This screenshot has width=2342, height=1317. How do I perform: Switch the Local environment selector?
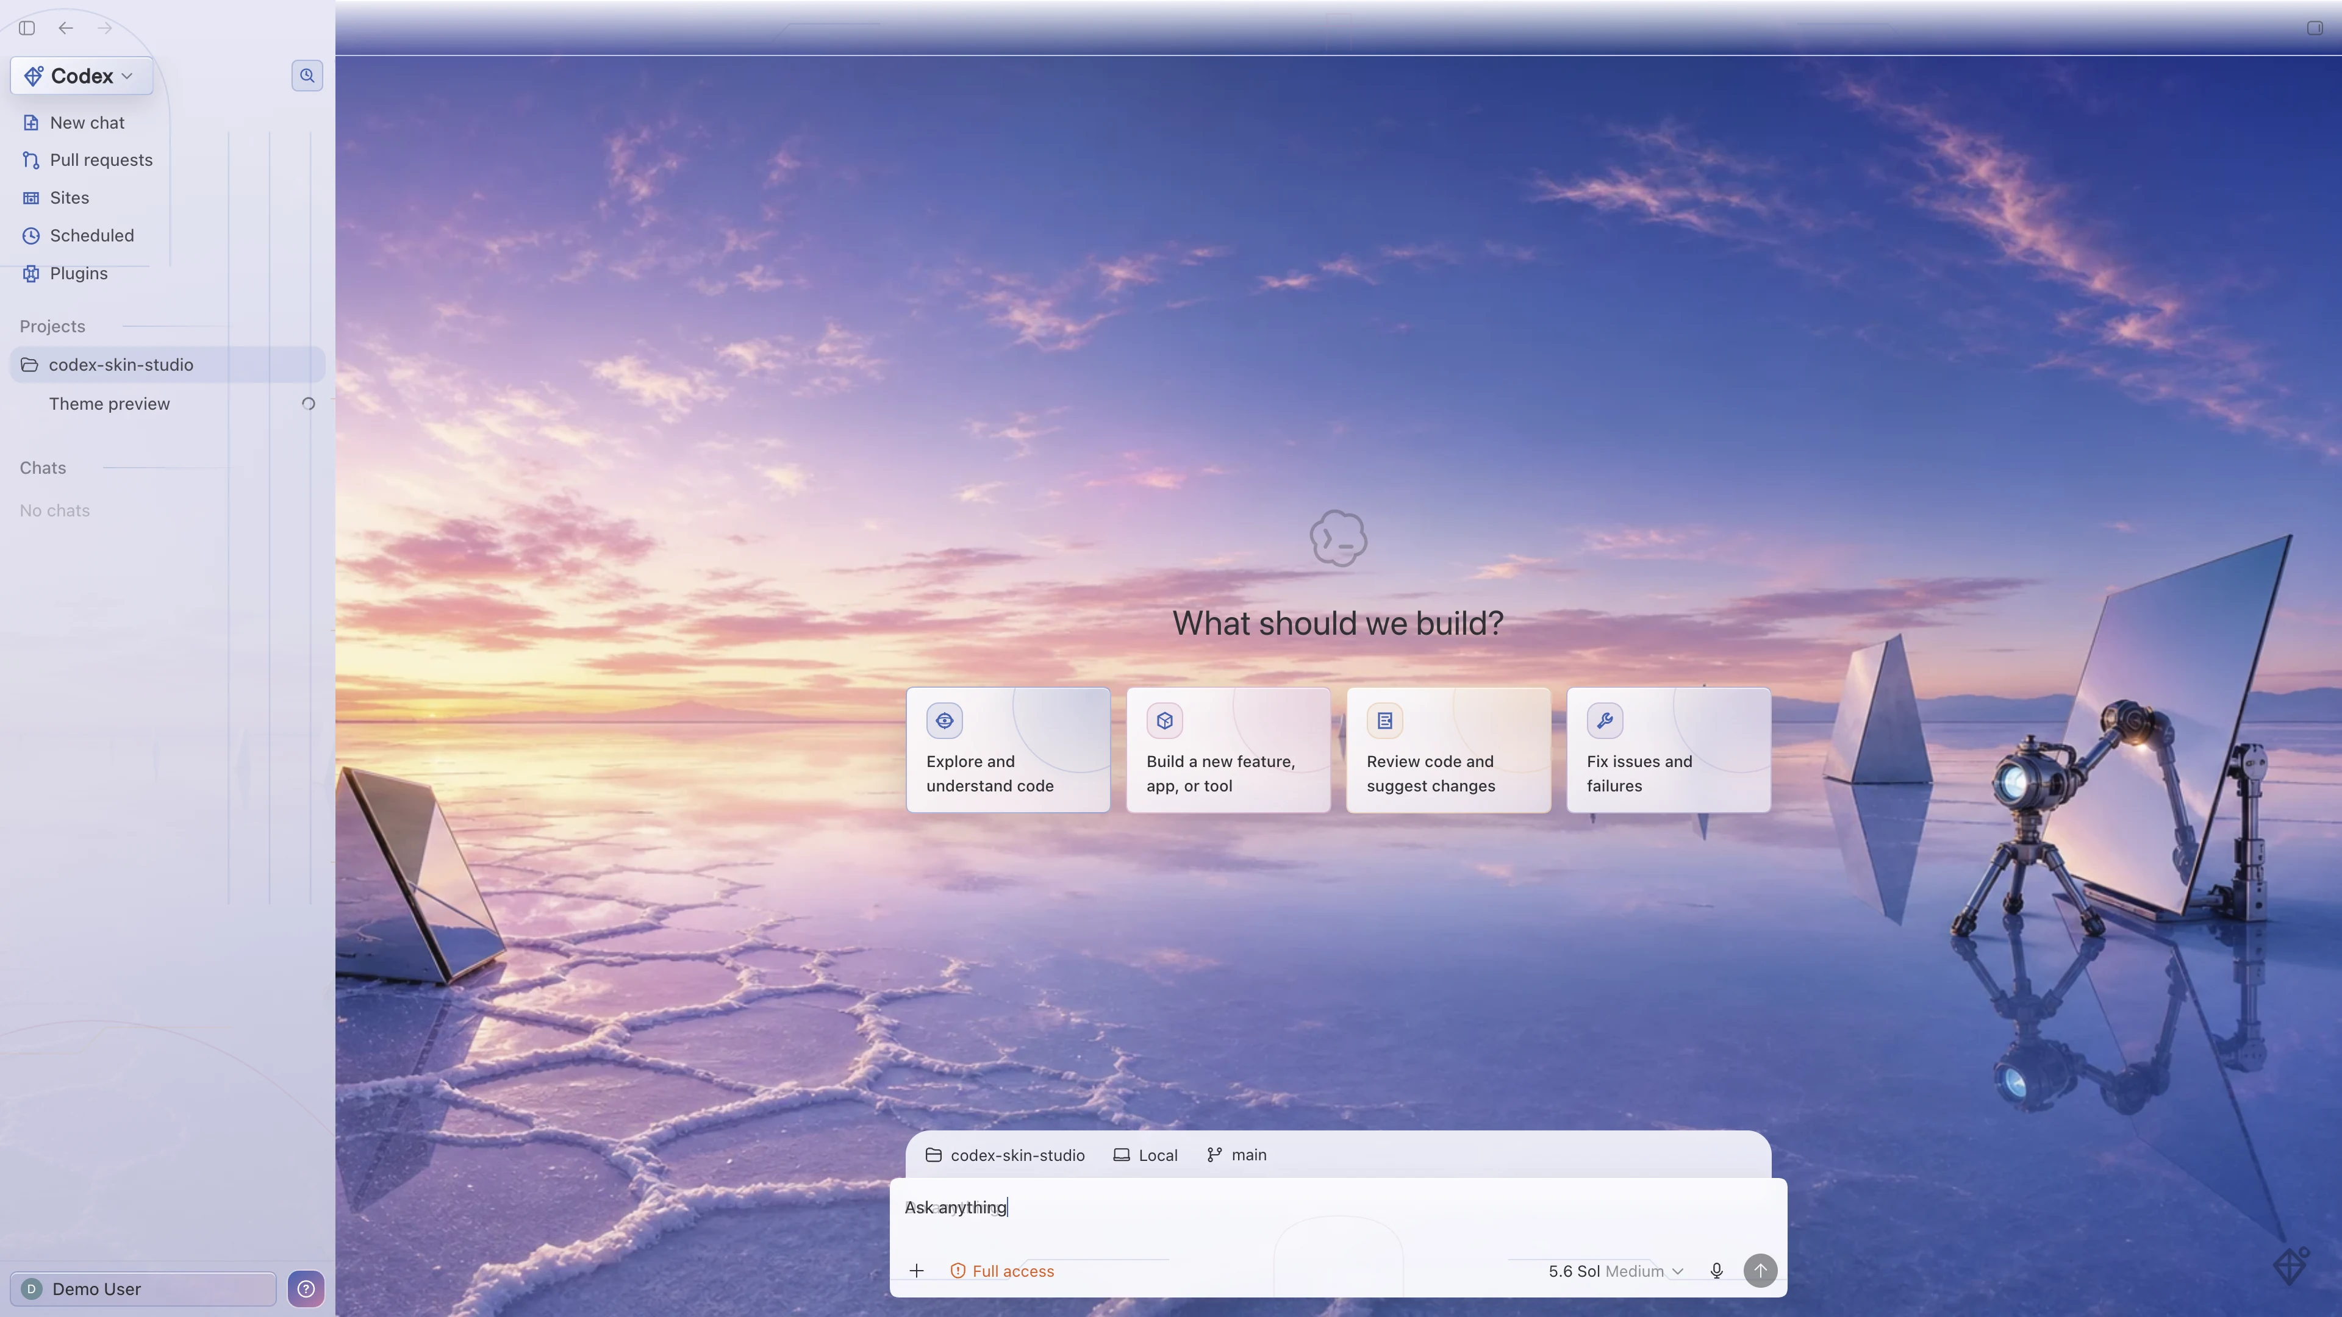pos(1145,1155)
